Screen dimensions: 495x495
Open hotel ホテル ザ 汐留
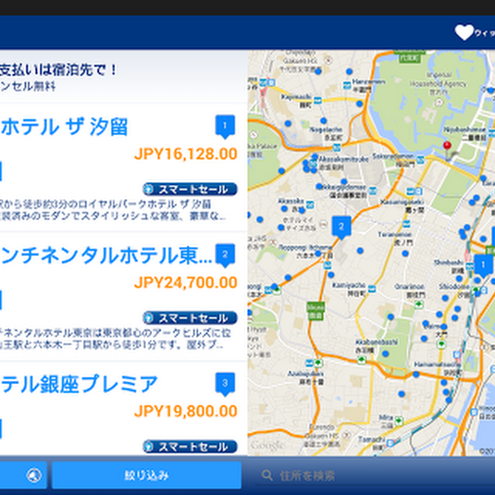coord(64,127)
